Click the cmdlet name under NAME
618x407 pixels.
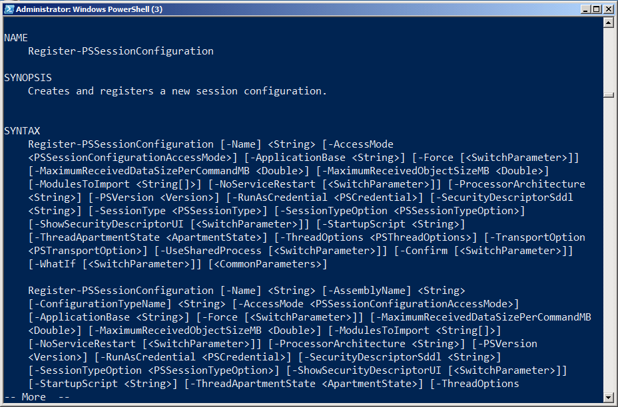[121, 51]
